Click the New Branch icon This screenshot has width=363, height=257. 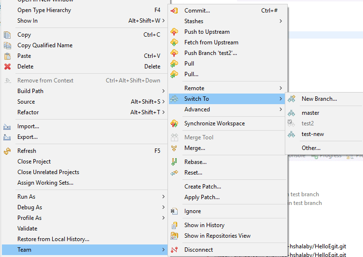[x=292, y=99]
